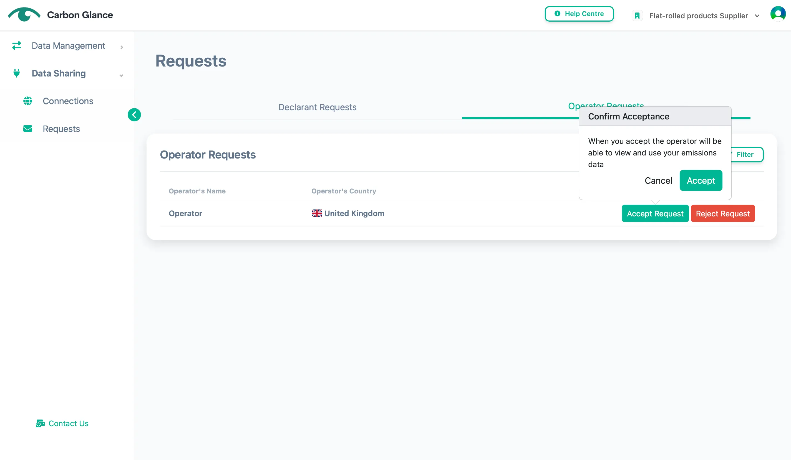Click the Accept Request button
The width and height of the screenshot is (791, 460).
[x=655, y=214]
